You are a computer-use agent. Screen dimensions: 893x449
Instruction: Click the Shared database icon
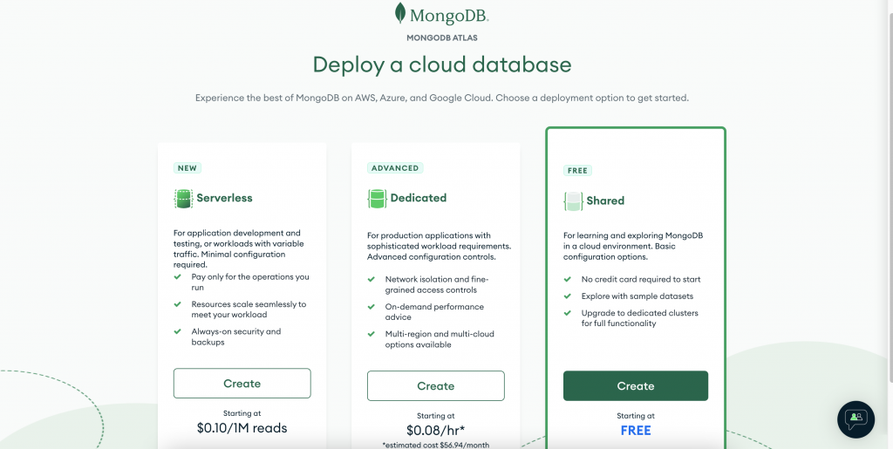coord(573,201)
